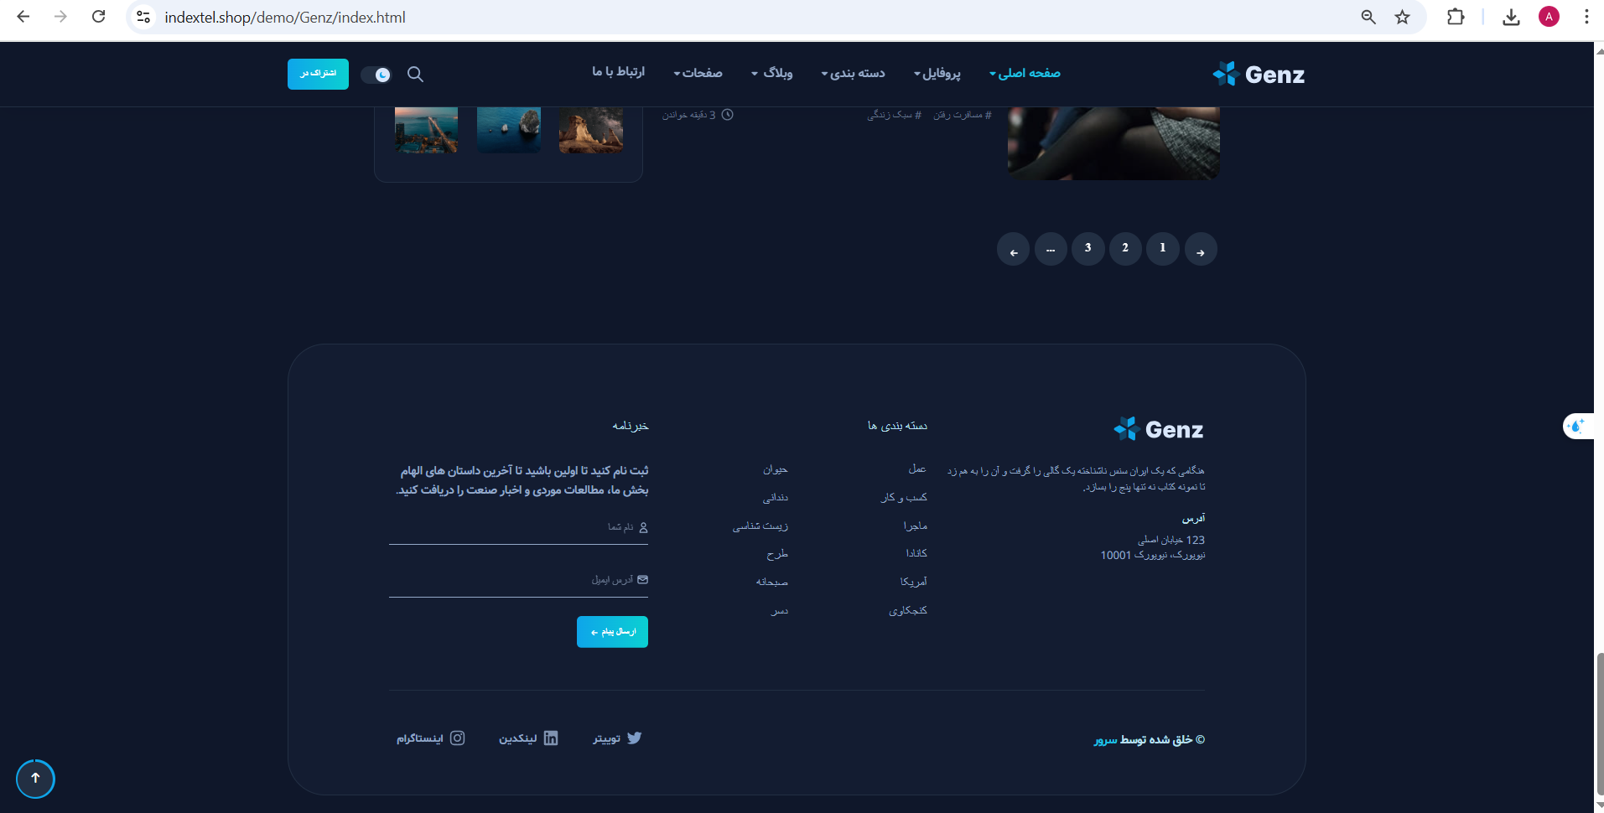The image size is (1604, 813).
Task: Click the floating water-drop widget icon
Action: pyautogui.click(x=1576, y=427)
